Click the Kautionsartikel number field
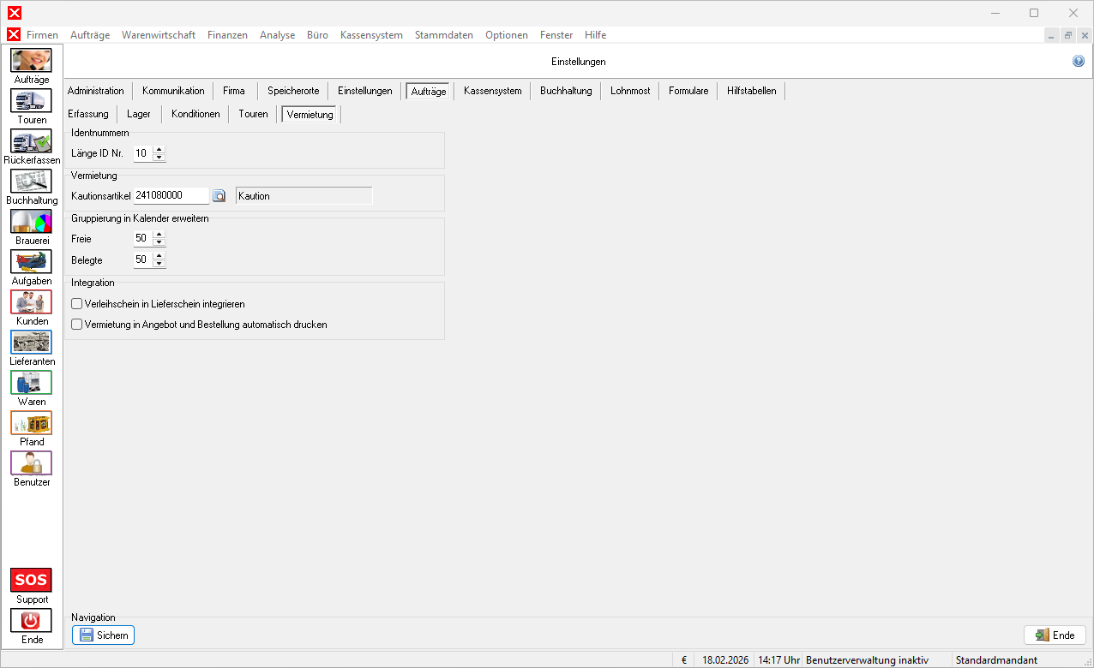This screenshot has width=1094, height=668. click(171, 195)
